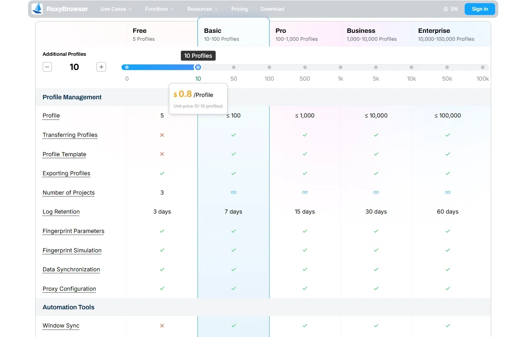The width and height of the screenshot is (526, 337).
Task: Click the Transferring Profiles feature label
Action: [70, 135]
